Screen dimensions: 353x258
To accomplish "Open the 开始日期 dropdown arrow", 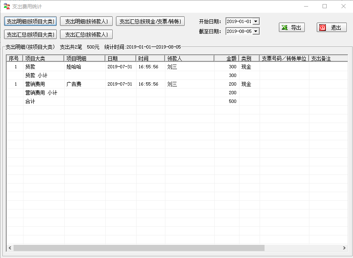I will click(255, 21).
